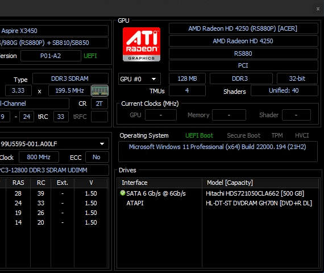Click the Windows 11 Professional OS text box
The image size is (324, 273).
coord(218,151)
